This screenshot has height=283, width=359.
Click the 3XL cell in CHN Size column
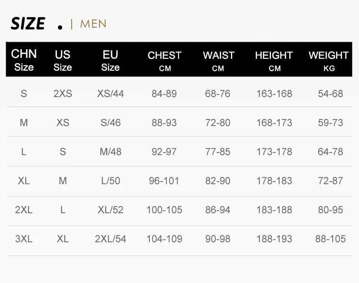[x=24, y=239]
